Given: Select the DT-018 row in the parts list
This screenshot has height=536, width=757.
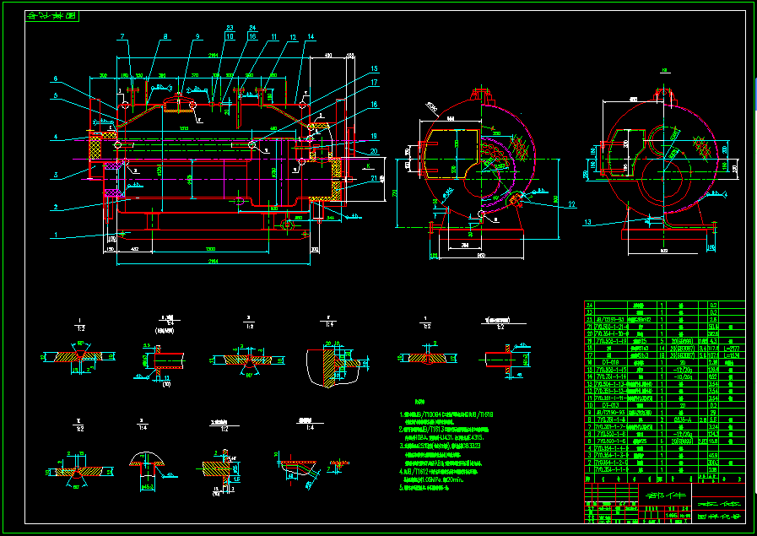Looking at the screenshot, I should [x=612, y=362].
